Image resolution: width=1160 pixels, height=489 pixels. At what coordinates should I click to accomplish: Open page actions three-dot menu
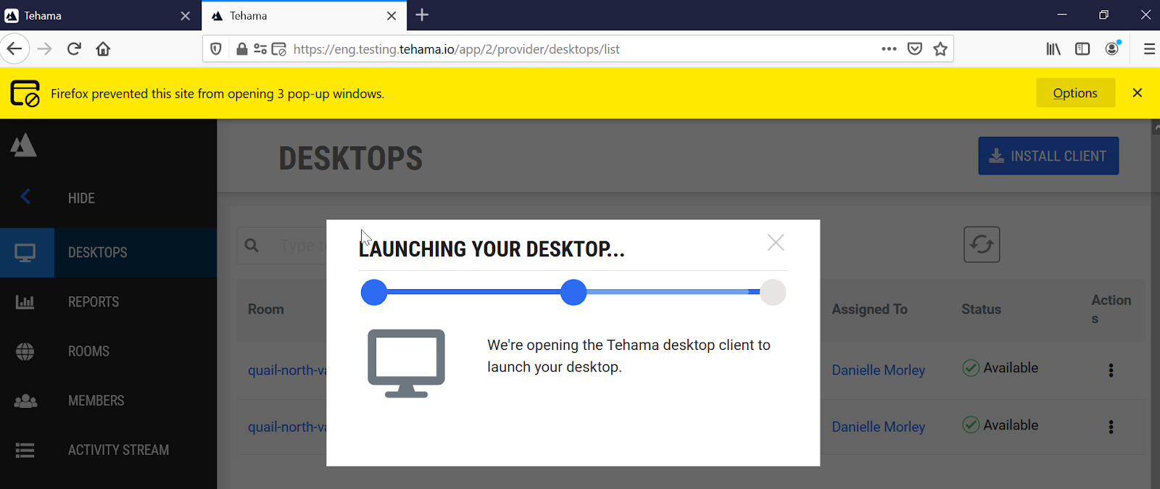coord(890,49)
